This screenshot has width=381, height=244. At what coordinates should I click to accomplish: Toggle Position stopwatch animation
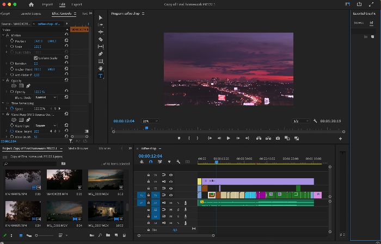(x=12, y=41)
